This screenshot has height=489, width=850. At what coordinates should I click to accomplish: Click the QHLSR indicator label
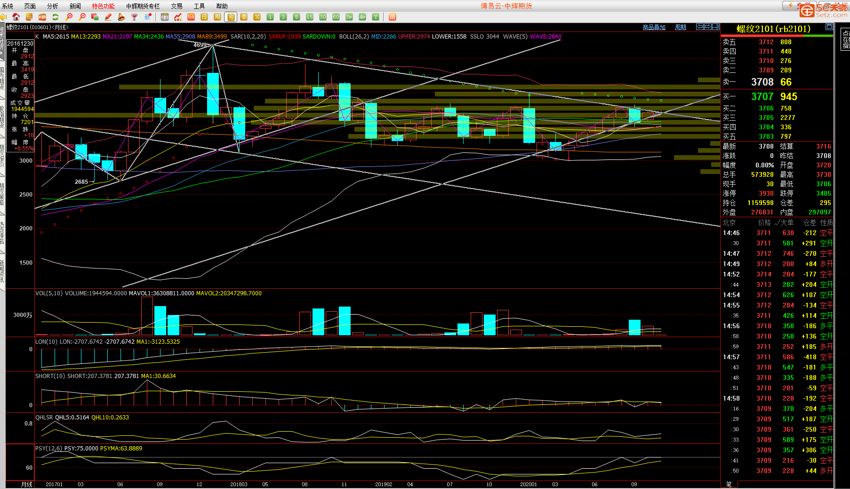coord(44,418)
